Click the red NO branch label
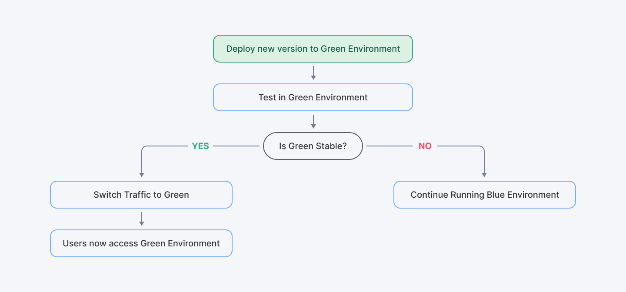Viewport: 626px width, 292px height. 425,146
